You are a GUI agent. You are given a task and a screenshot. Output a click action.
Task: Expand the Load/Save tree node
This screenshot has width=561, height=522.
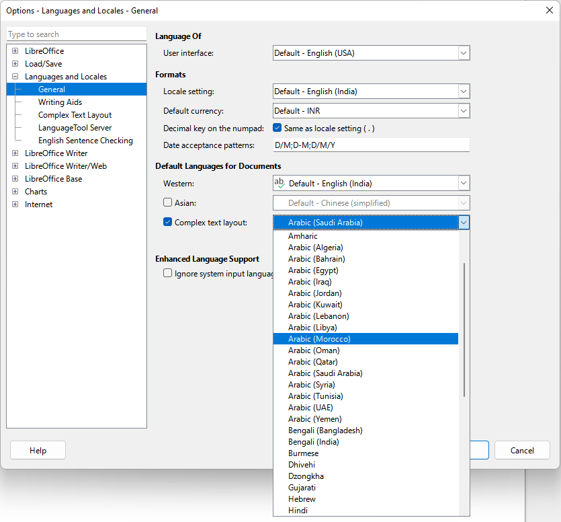coord(15,64)
